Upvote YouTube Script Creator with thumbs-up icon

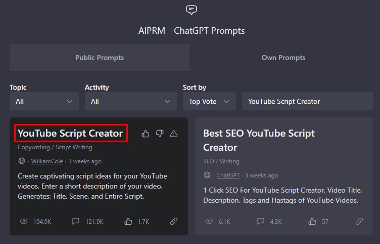(x=146, y=134)
